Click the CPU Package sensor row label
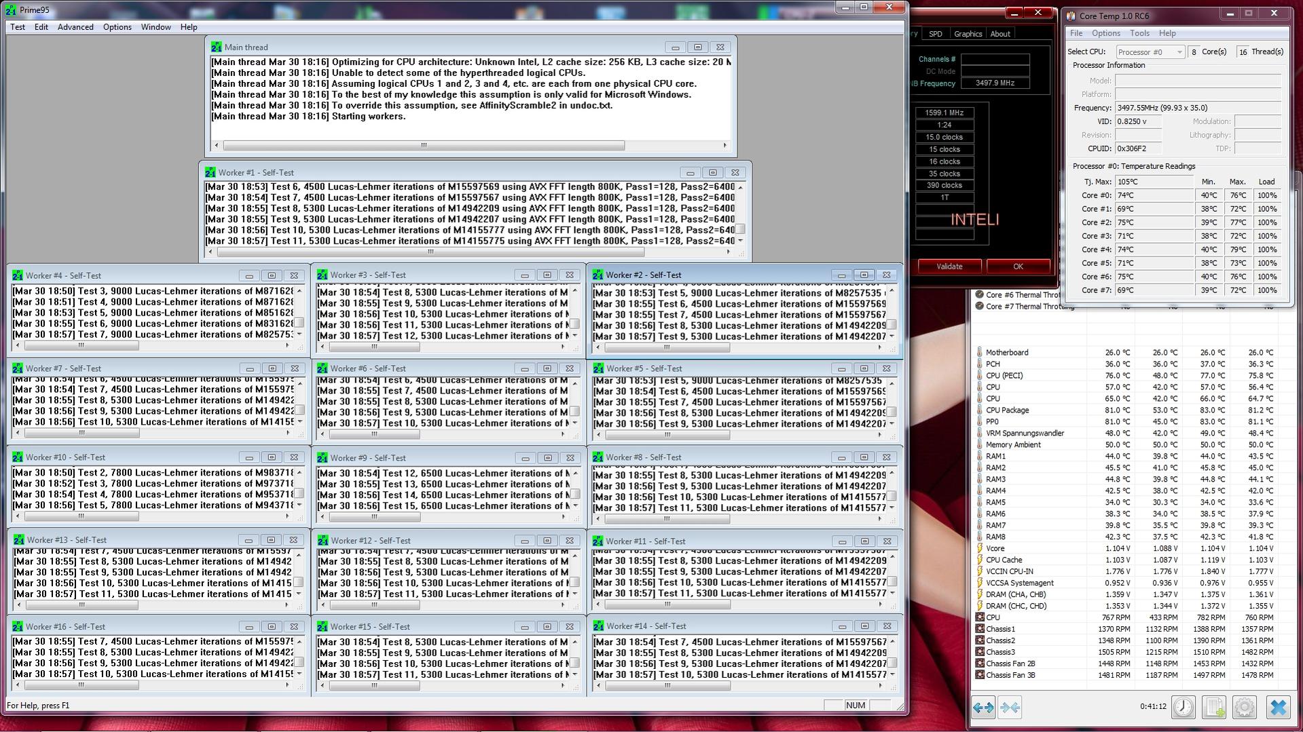Screen dimensions: 1303x732 pyautogui.click(x=1007, y=410)
